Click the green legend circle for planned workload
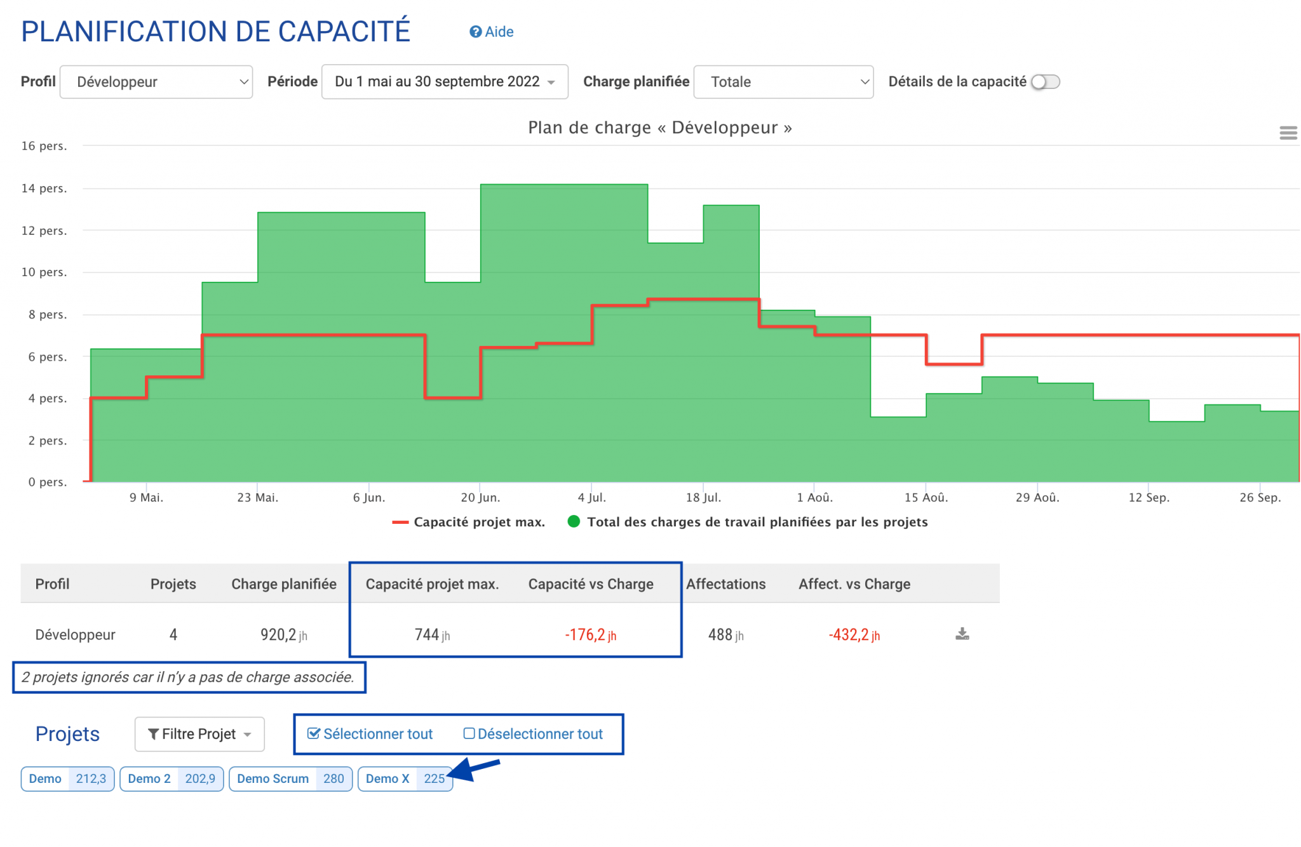The image size is (1301, 847). [574, 521]
